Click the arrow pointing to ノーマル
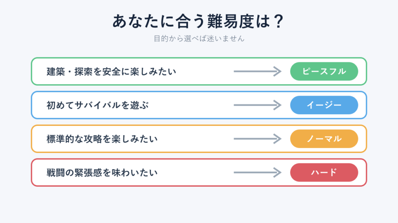398x223 pixels. tap(257, 139)
